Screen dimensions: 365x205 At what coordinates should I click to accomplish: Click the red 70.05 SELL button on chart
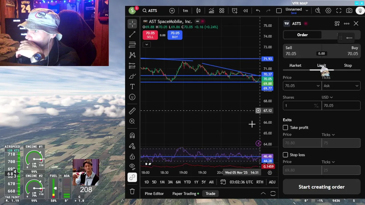150,35
